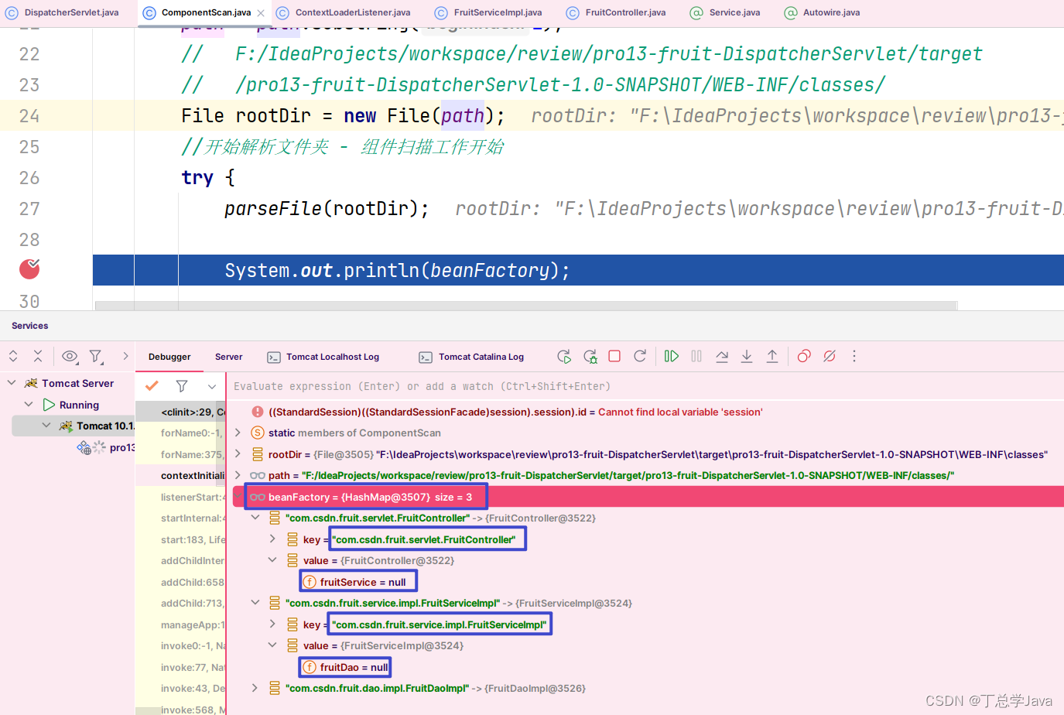Expand static members of ComponentScan
Viewport: 1064px width, 715px height.
238,433
